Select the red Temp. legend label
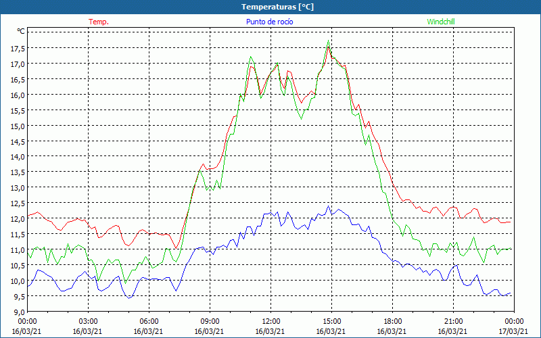 [x=99, y=22]
